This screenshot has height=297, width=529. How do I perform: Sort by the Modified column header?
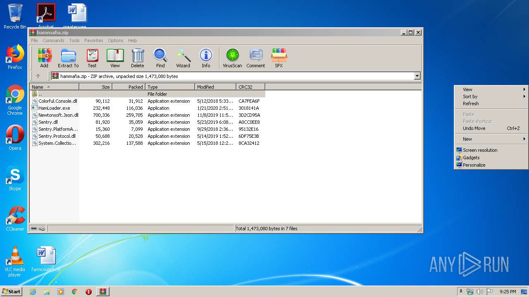tap(215, 87)
